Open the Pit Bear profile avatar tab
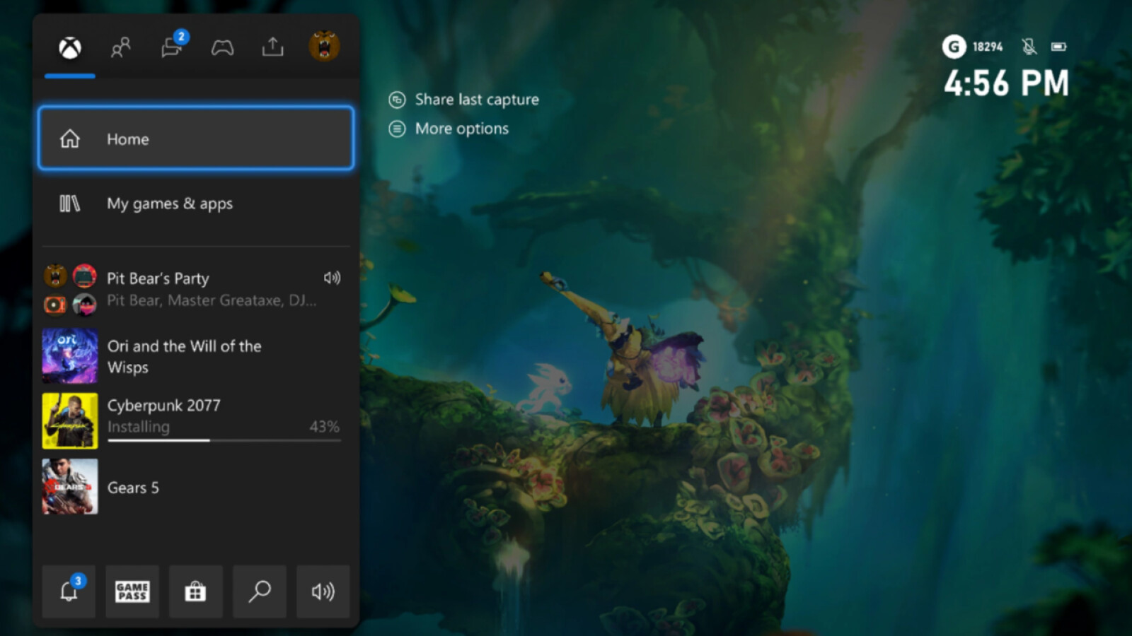The height and width of the screenshot is (636, 1132). pos(324,47)
